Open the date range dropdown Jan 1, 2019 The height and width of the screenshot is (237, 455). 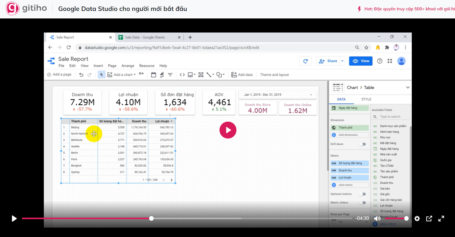tap(278, 95)
